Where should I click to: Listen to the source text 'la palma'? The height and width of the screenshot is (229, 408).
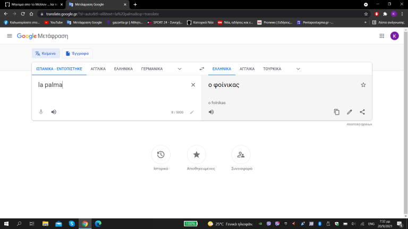54,112
